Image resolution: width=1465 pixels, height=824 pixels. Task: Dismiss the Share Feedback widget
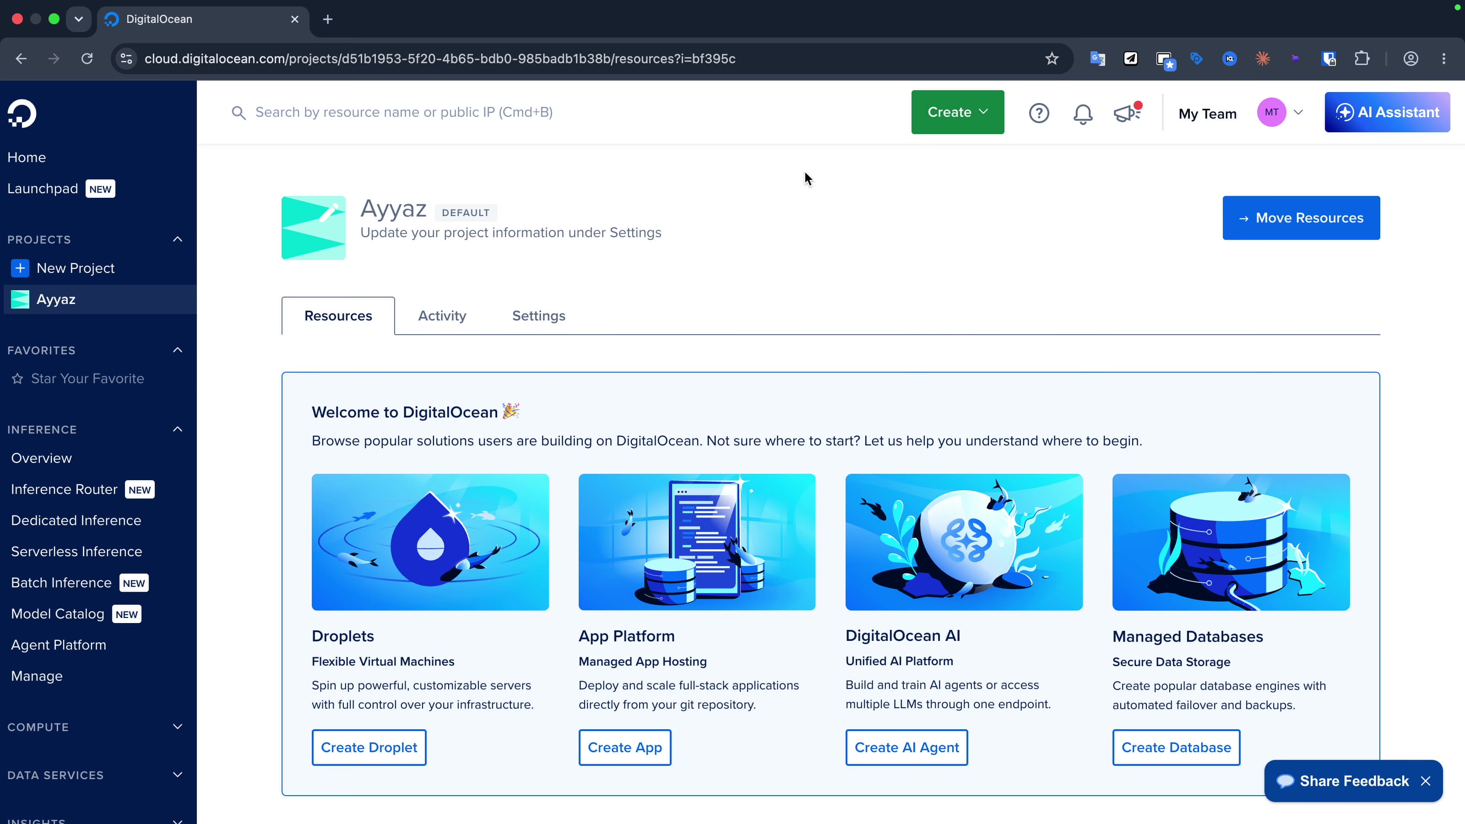(1425, 781)
